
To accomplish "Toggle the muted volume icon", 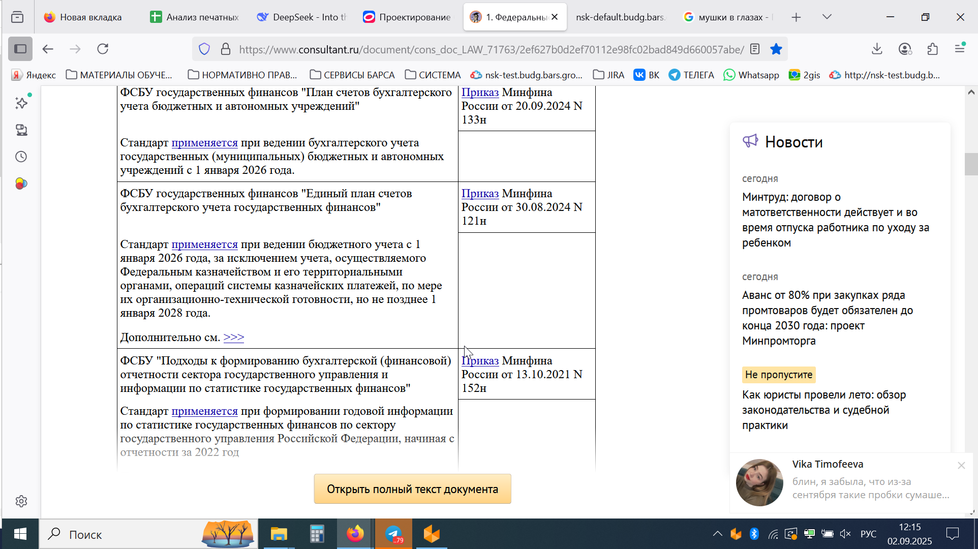I will click(845, 534).
